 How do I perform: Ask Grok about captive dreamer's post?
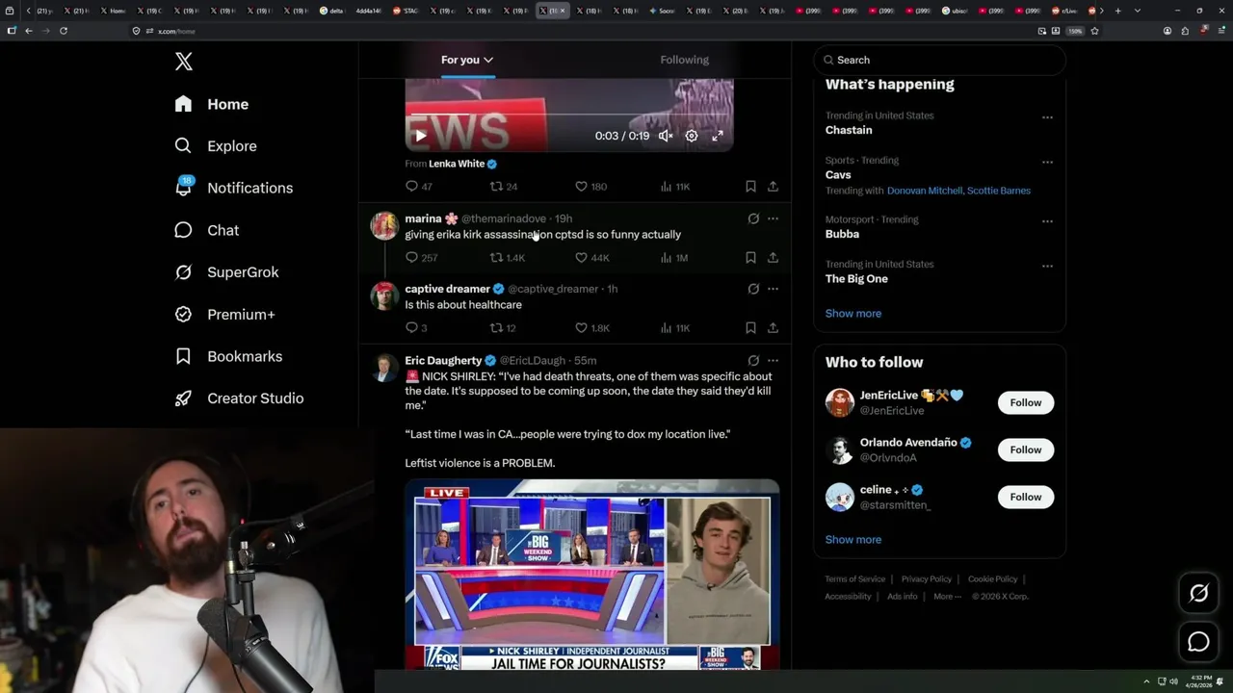[x=753, y=289]
